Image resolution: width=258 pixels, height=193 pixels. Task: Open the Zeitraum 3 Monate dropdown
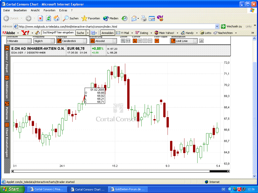(19, 41)
